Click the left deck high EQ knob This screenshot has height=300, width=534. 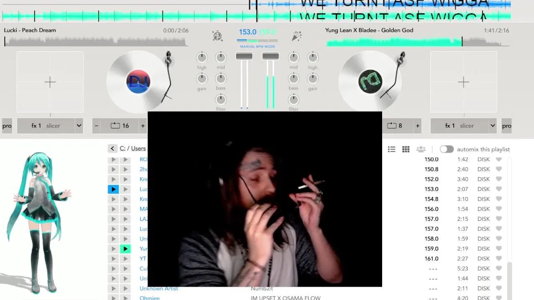click(x=202, y=57)
